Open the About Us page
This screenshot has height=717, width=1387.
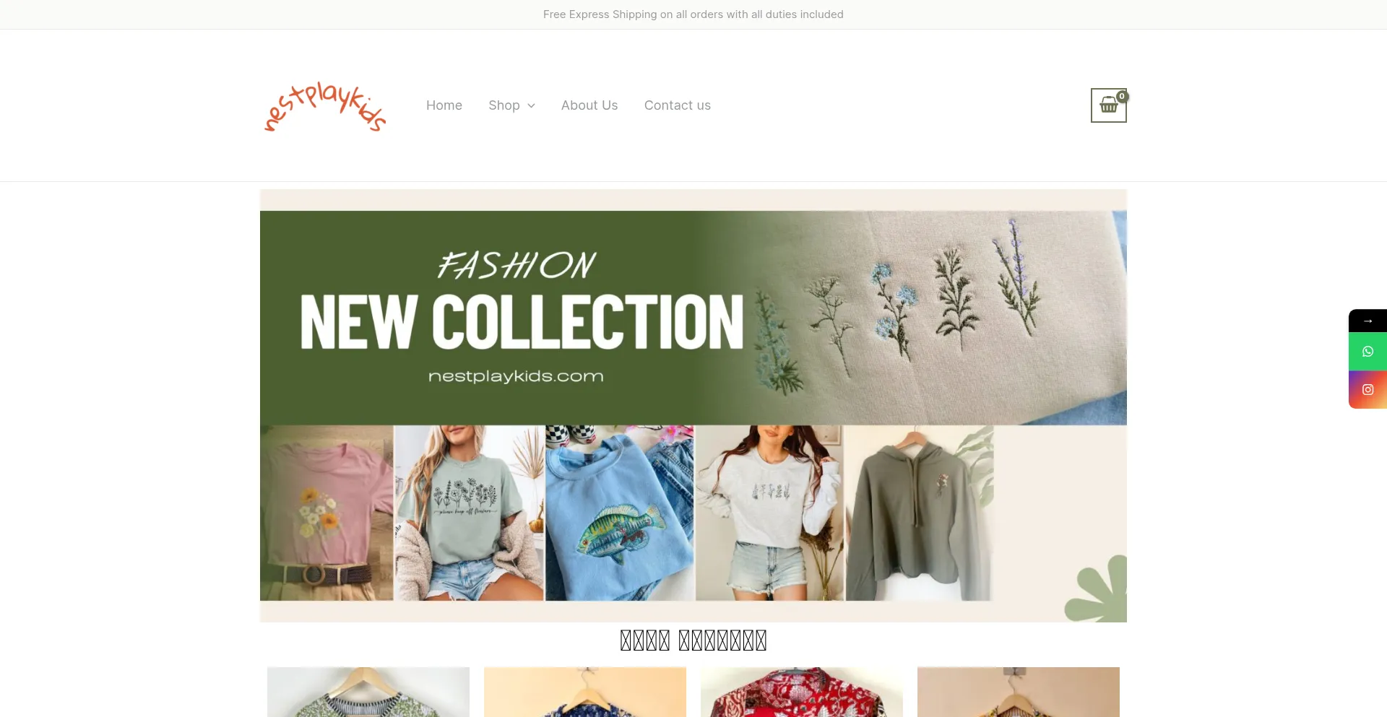coord(589,105)
